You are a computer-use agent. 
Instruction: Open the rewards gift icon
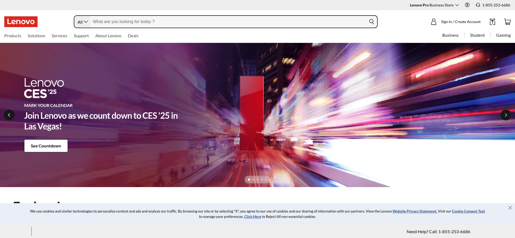click(x=492, y=22)
